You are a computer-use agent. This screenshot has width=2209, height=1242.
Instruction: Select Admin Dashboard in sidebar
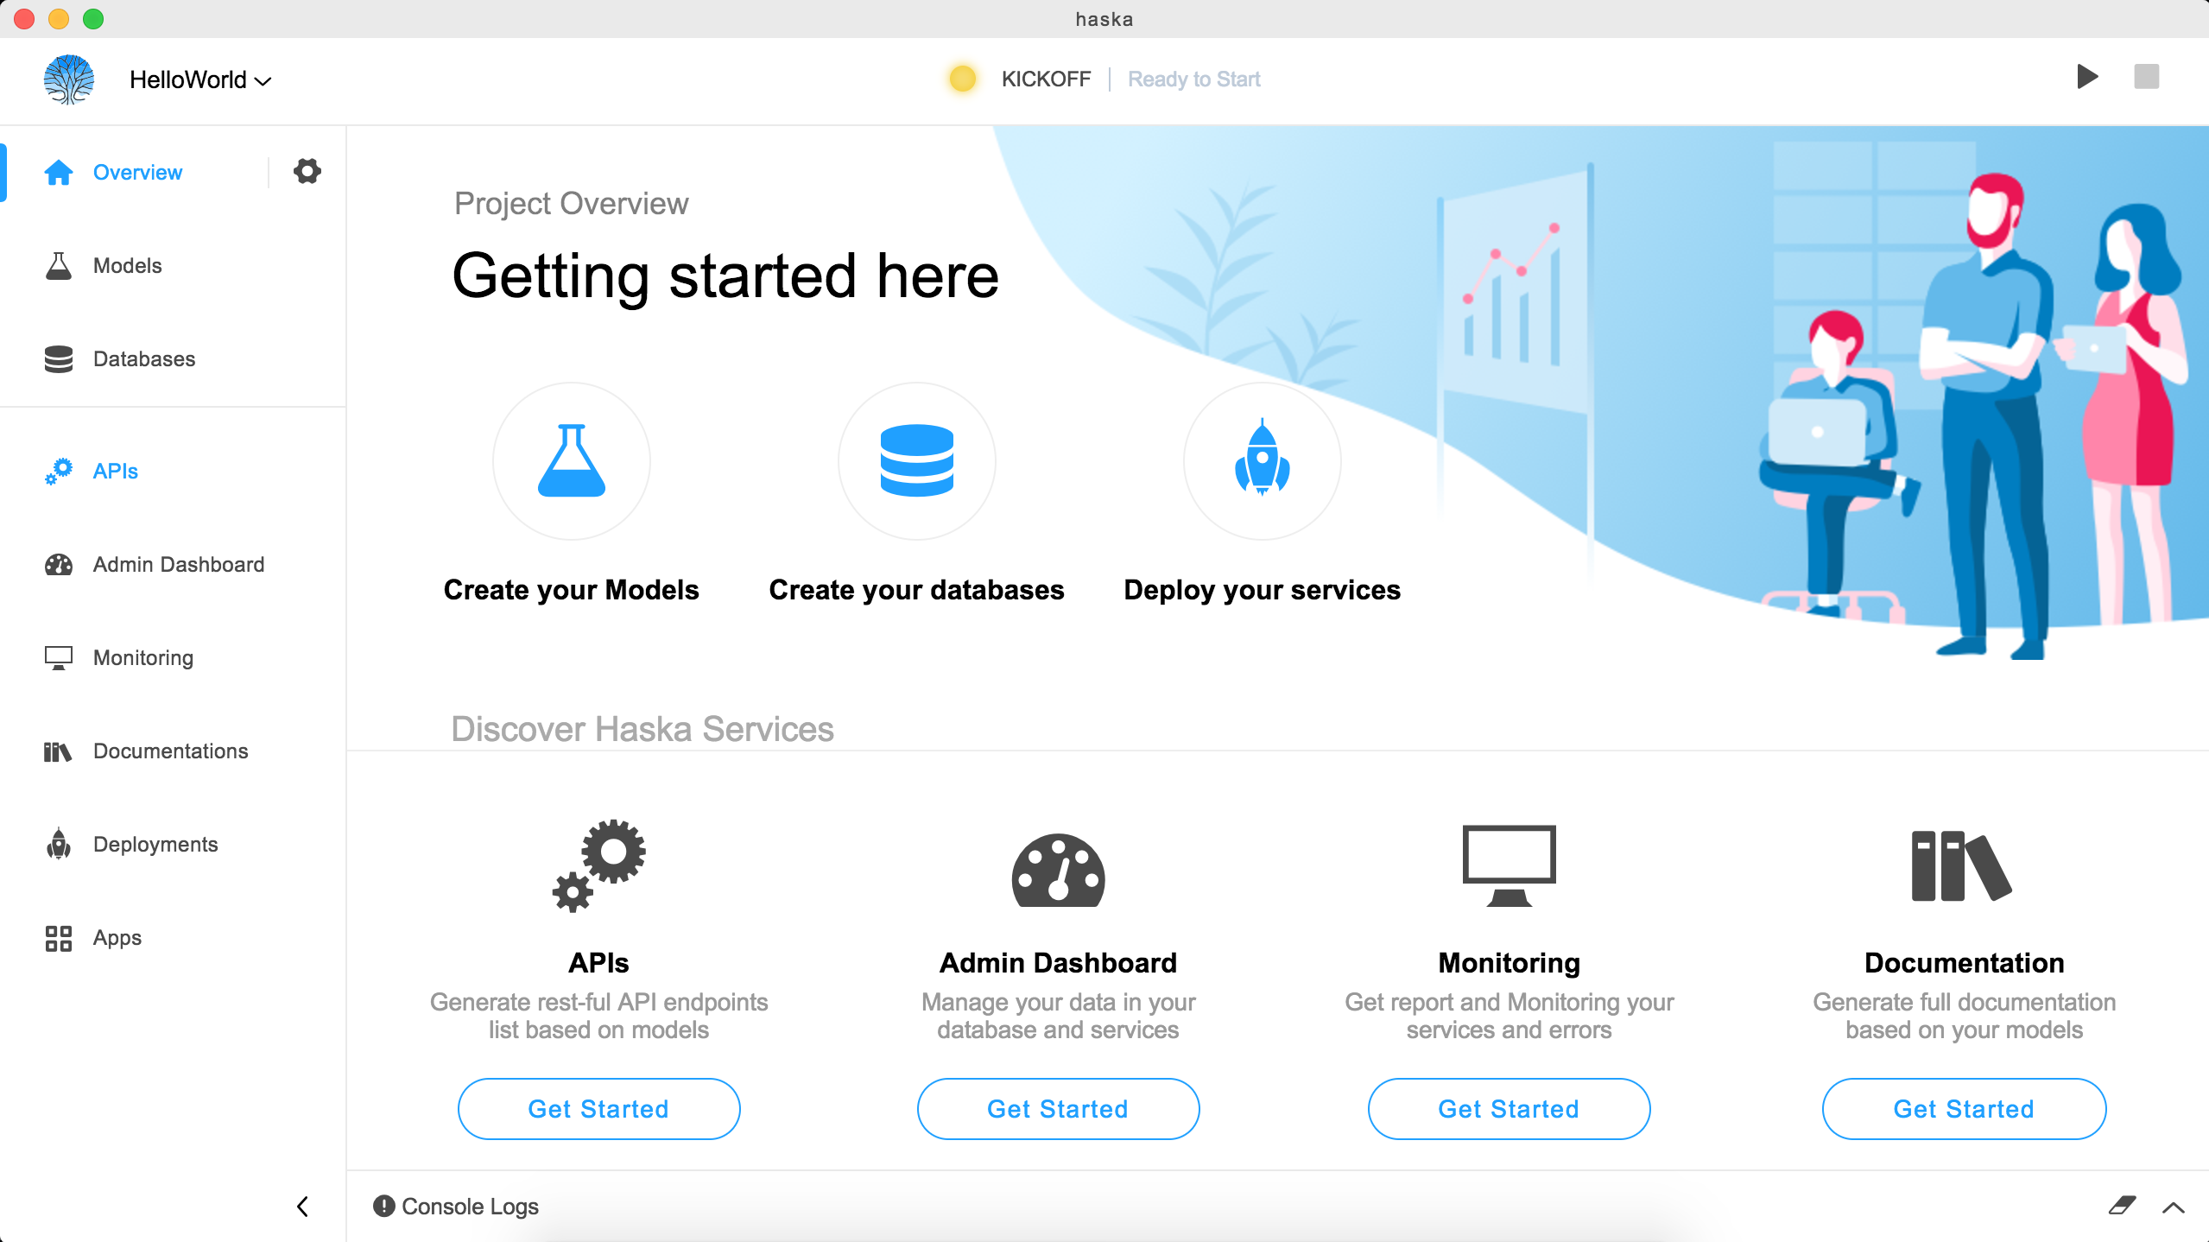point(178,564)
